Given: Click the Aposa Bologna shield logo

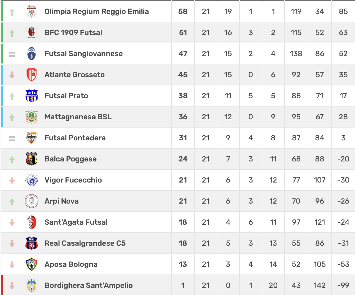Looking at the screenshot, I should (x=32, y=264).
